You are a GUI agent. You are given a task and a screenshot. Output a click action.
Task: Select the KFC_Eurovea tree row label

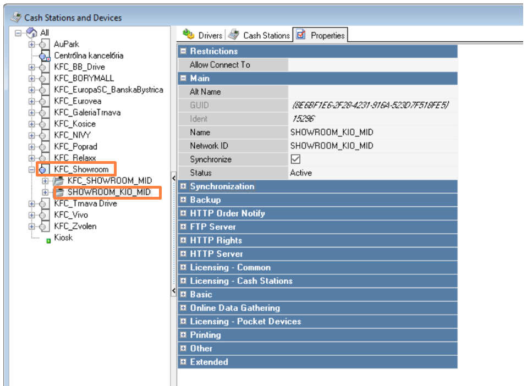[78, 101]
